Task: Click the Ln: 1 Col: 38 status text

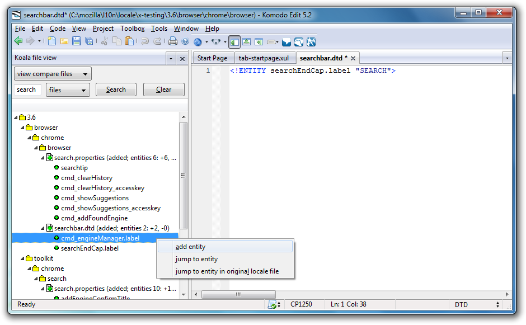Action: point(349,304)
